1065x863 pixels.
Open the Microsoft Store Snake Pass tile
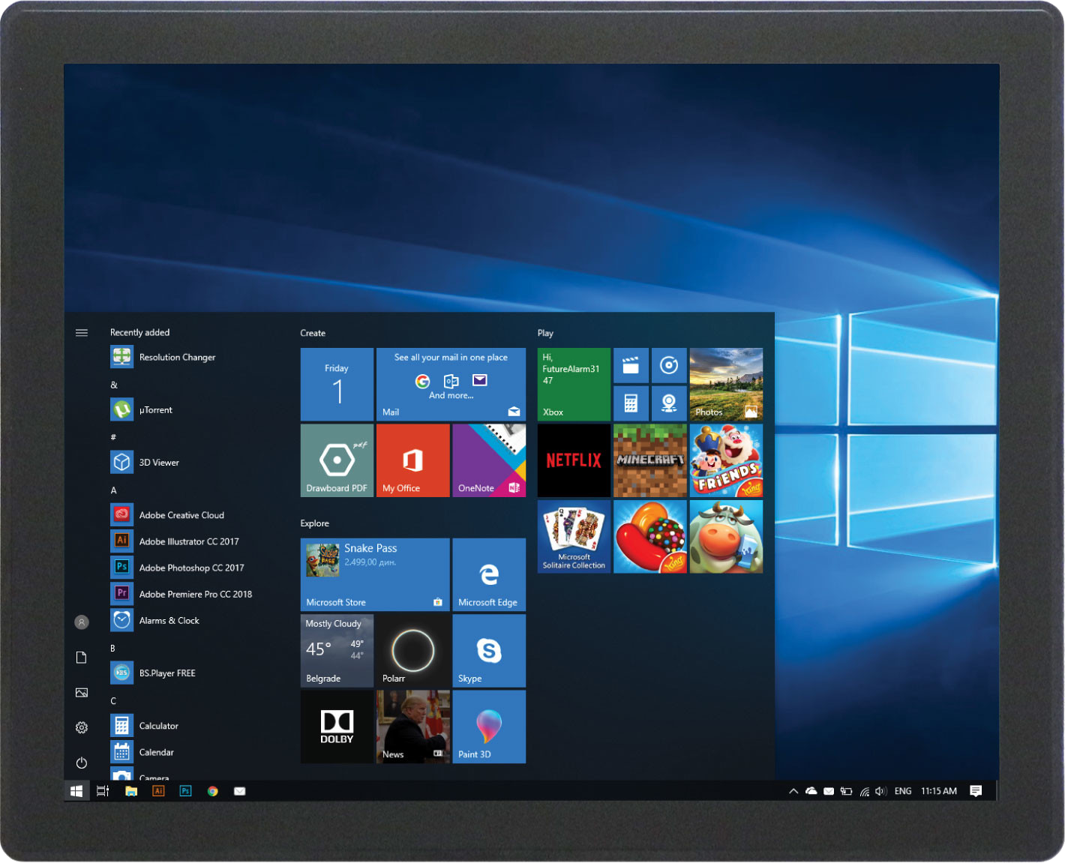(x=375, y=574)
